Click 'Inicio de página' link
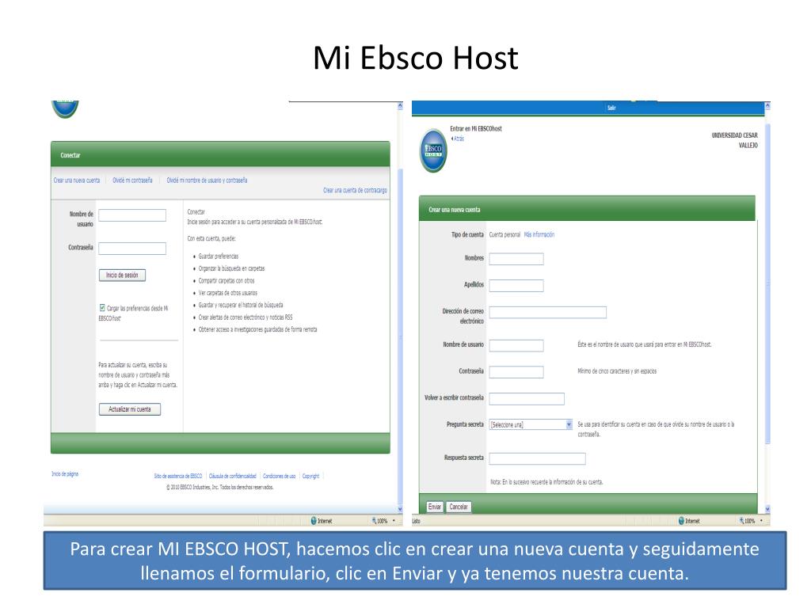Viewport: 811px width, 608px height. (x=65, y=473)
